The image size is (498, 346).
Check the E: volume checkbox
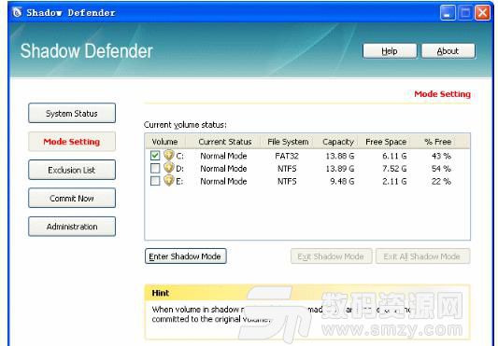(155, 181)
